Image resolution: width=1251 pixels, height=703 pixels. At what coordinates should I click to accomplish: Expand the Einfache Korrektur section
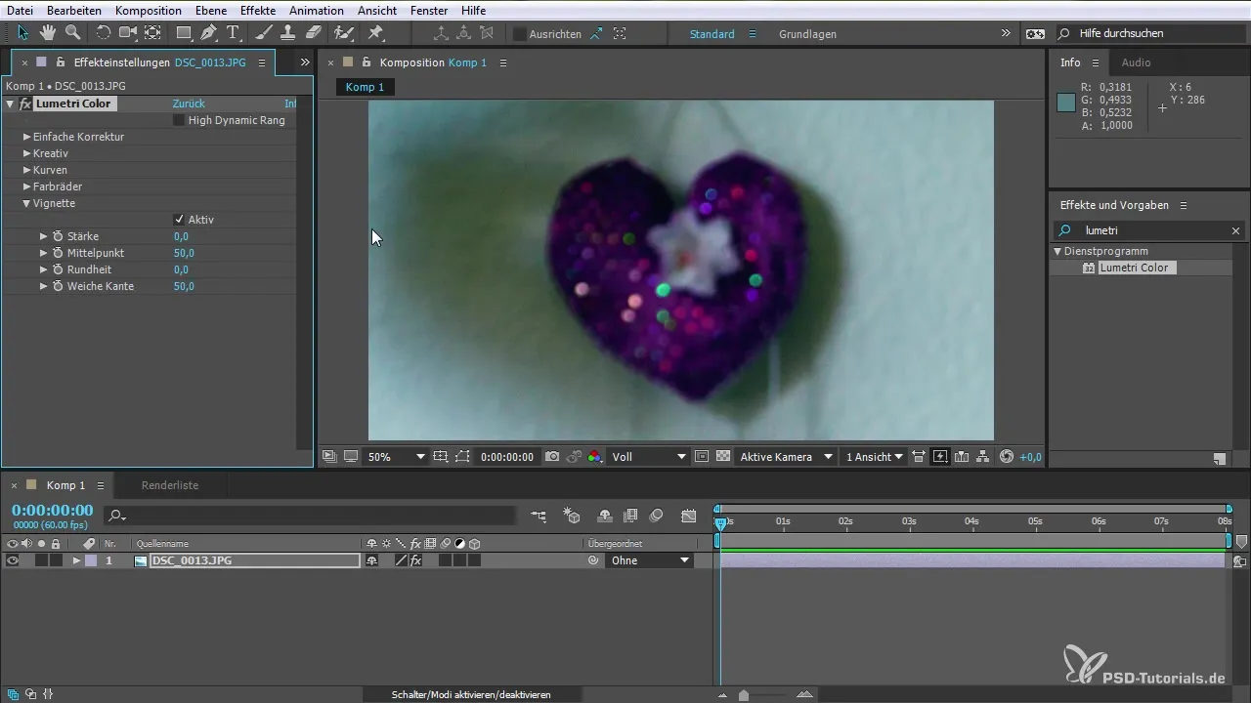27,137
